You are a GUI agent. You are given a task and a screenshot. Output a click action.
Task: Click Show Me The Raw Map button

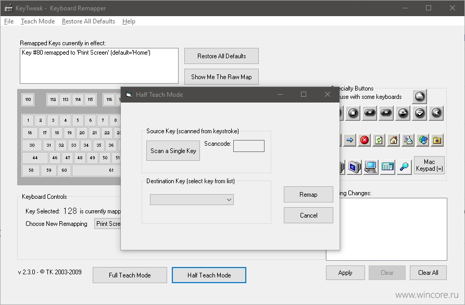pyautogui.click(x=221, y=77)
